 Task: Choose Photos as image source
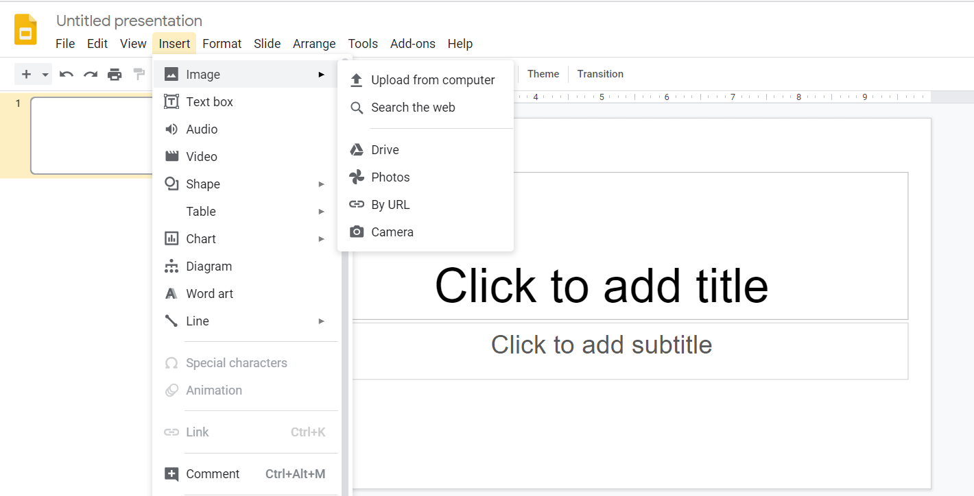(425, 177)
